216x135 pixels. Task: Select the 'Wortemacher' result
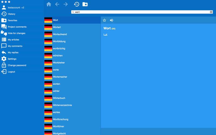tap(72, 77)
